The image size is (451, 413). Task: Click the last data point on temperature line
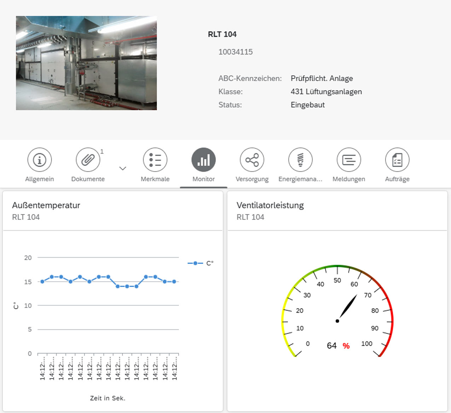tap(174, 282)
